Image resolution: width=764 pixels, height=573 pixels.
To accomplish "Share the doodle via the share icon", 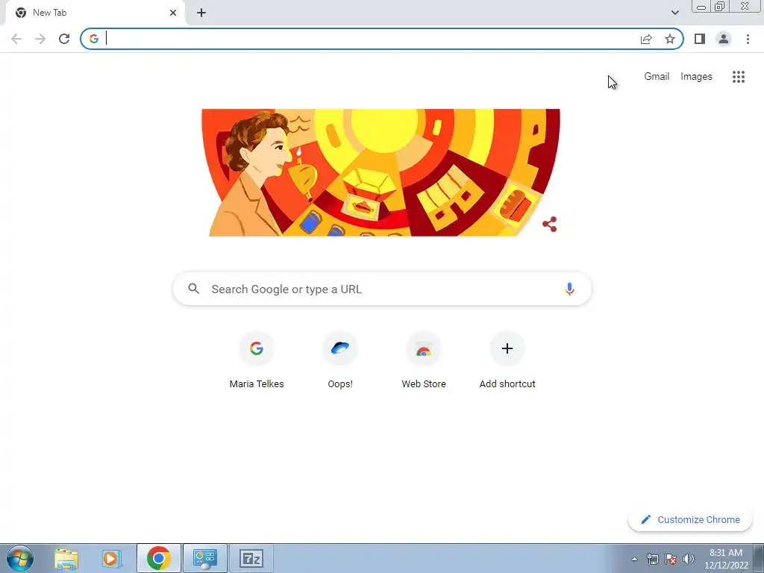I will click(x=550, y=224).
